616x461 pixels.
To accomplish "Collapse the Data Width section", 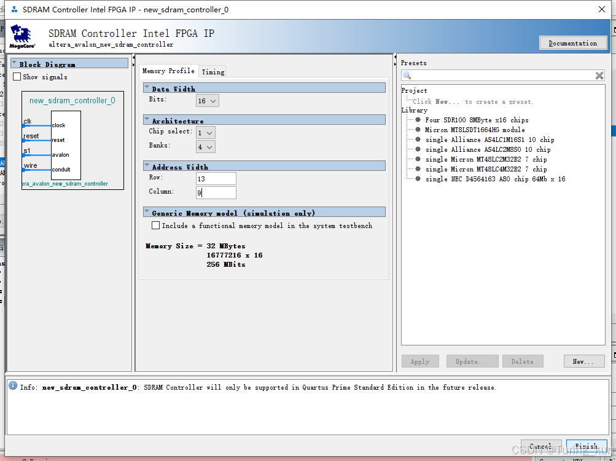I will [x=147, y=87].
